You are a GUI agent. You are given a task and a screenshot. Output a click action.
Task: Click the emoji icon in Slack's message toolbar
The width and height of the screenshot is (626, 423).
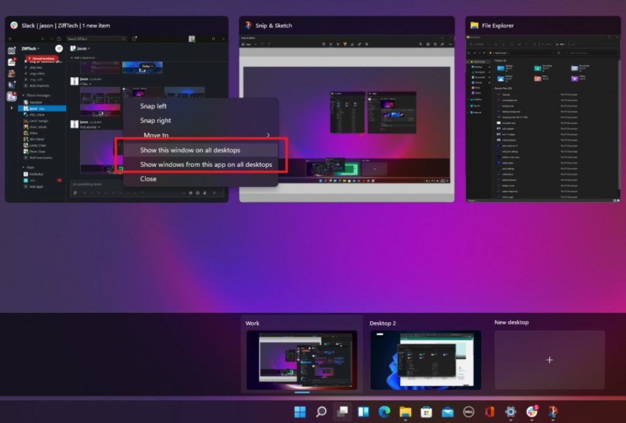point(190,193)
